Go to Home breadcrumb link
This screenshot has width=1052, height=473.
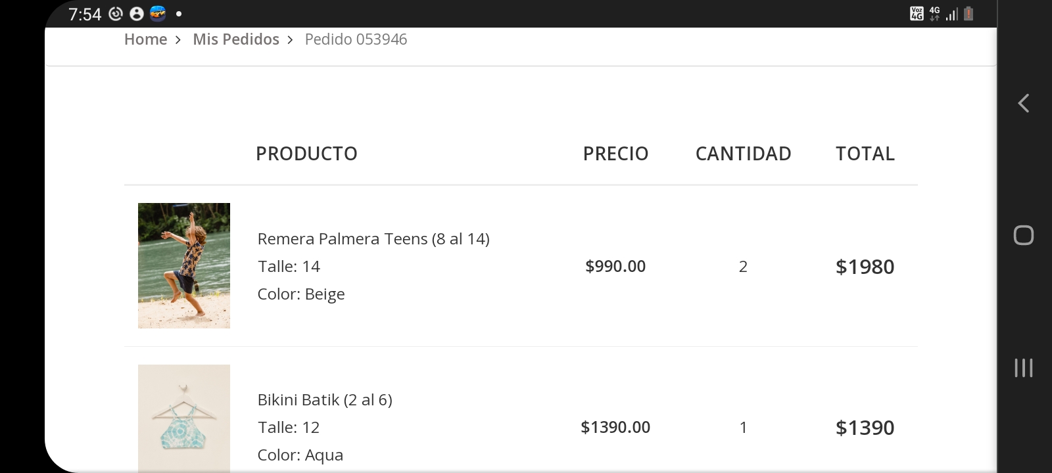click(145, 39)
